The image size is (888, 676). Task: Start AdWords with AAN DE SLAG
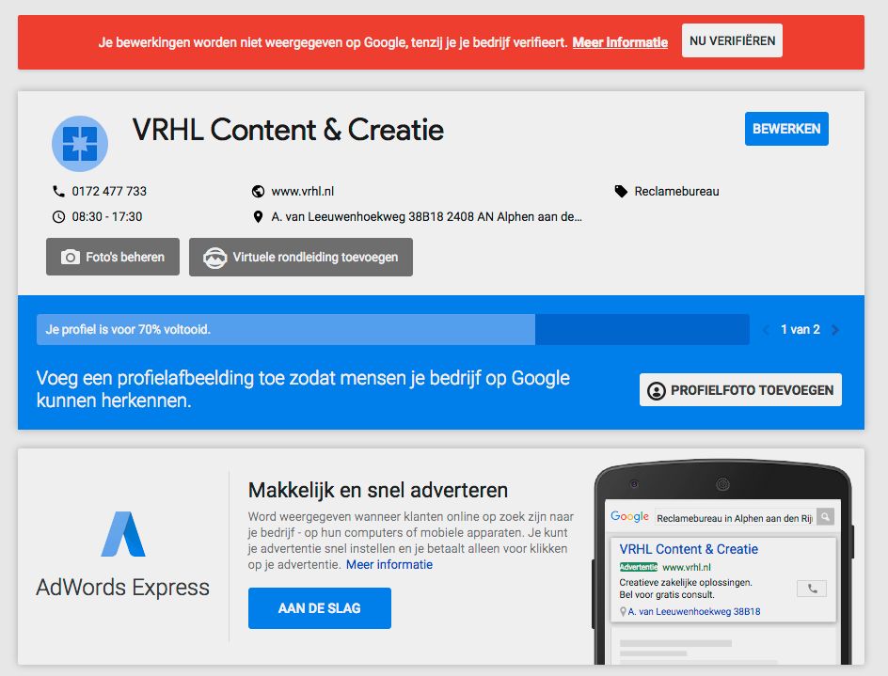tap(320, 608)
